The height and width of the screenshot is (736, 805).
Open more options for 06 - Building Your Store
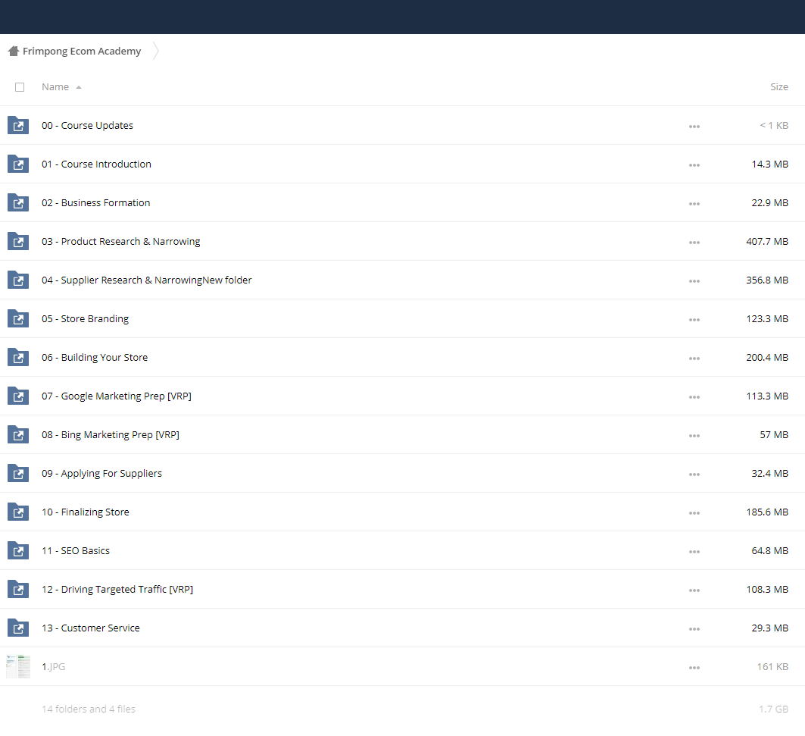(x=694, y=359)
